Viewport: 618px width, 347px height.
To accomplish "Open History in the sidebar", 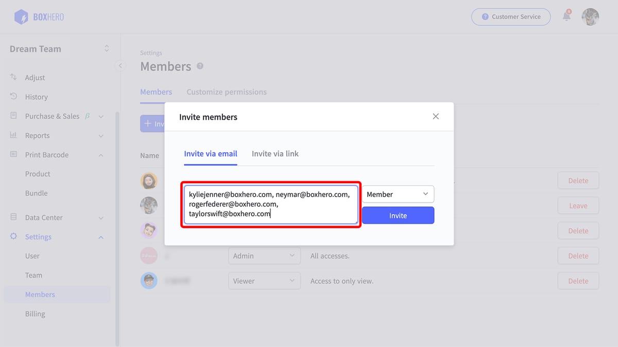I will tap(36, 97).
